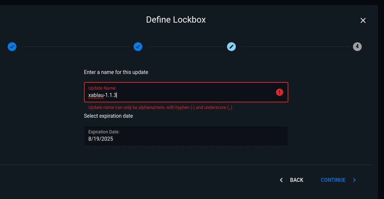Click the left chevron beside BACK

point(281,180)
